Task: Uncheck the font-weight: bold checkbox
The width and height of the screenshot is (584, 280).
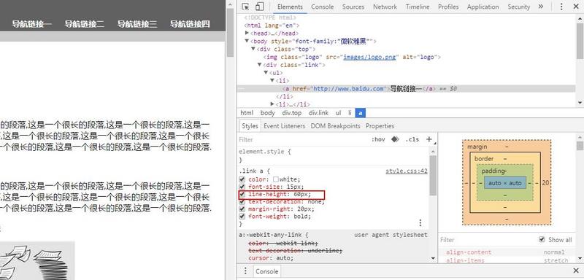Action: [x=242, y=217]
